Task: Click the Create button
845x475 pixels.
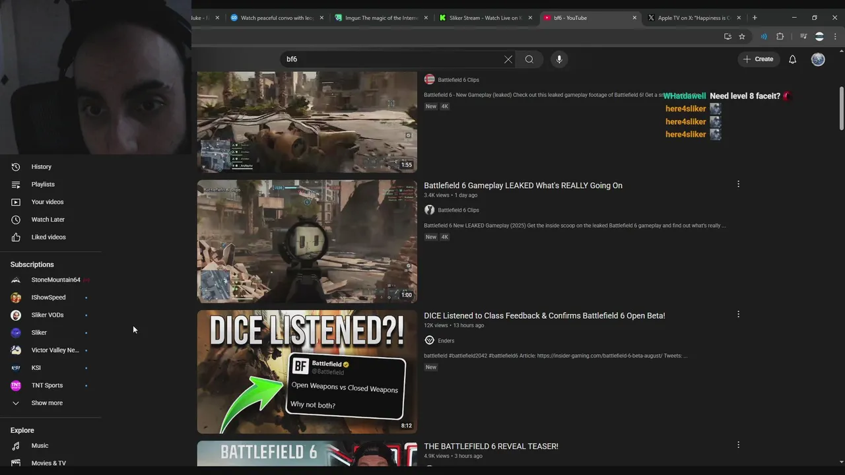Action: click(x=758, y=59)
